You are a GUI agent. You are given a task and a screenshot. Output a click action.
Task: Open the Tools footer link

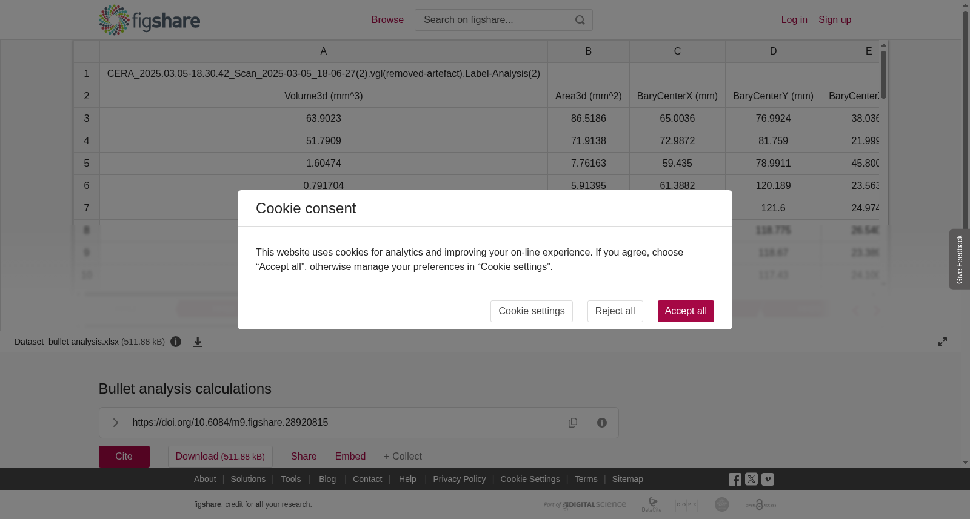(291, 479)
